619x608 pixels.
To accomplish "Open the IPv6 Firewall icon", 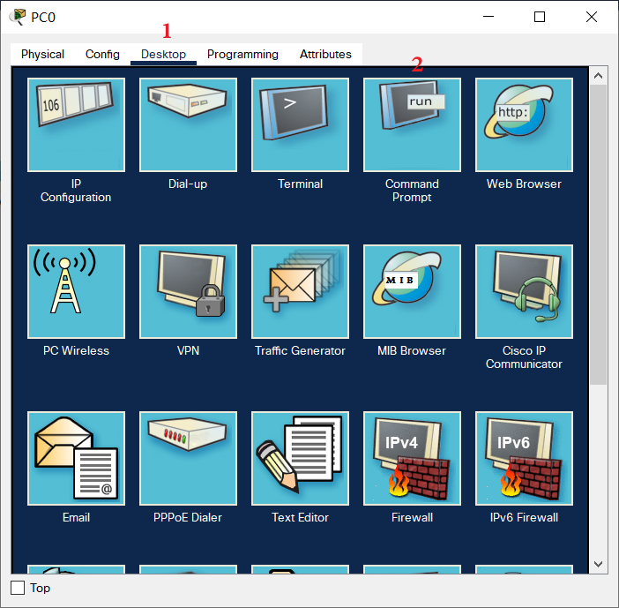I will [x=525, y=458].
